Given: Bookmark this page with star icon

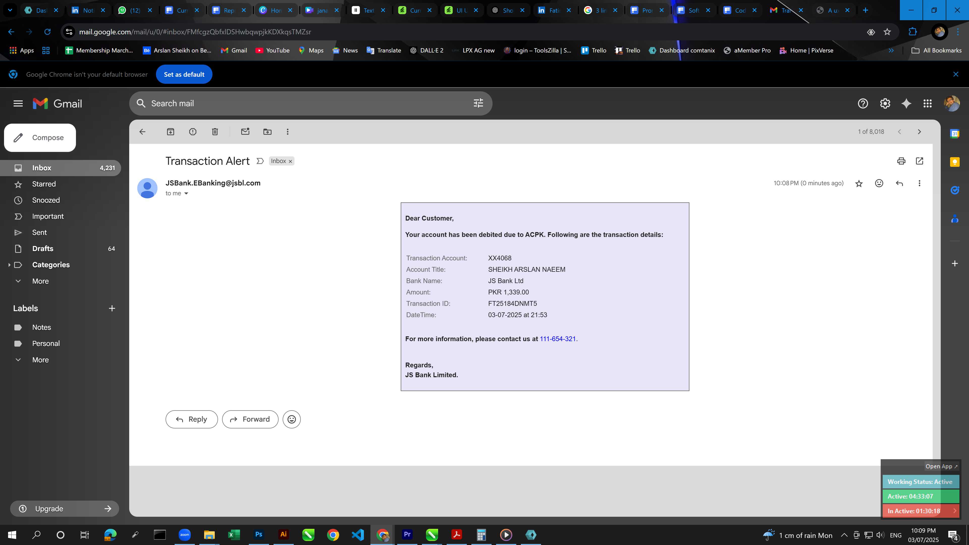Looking at the screenshot, I should 887,32.
